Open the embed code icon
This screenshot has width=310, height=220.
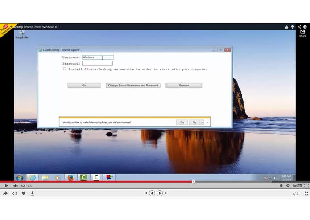[x=15, y=193]
